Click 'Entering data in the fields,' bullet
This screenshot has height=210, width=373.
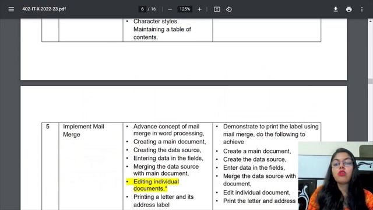[168, 158]
